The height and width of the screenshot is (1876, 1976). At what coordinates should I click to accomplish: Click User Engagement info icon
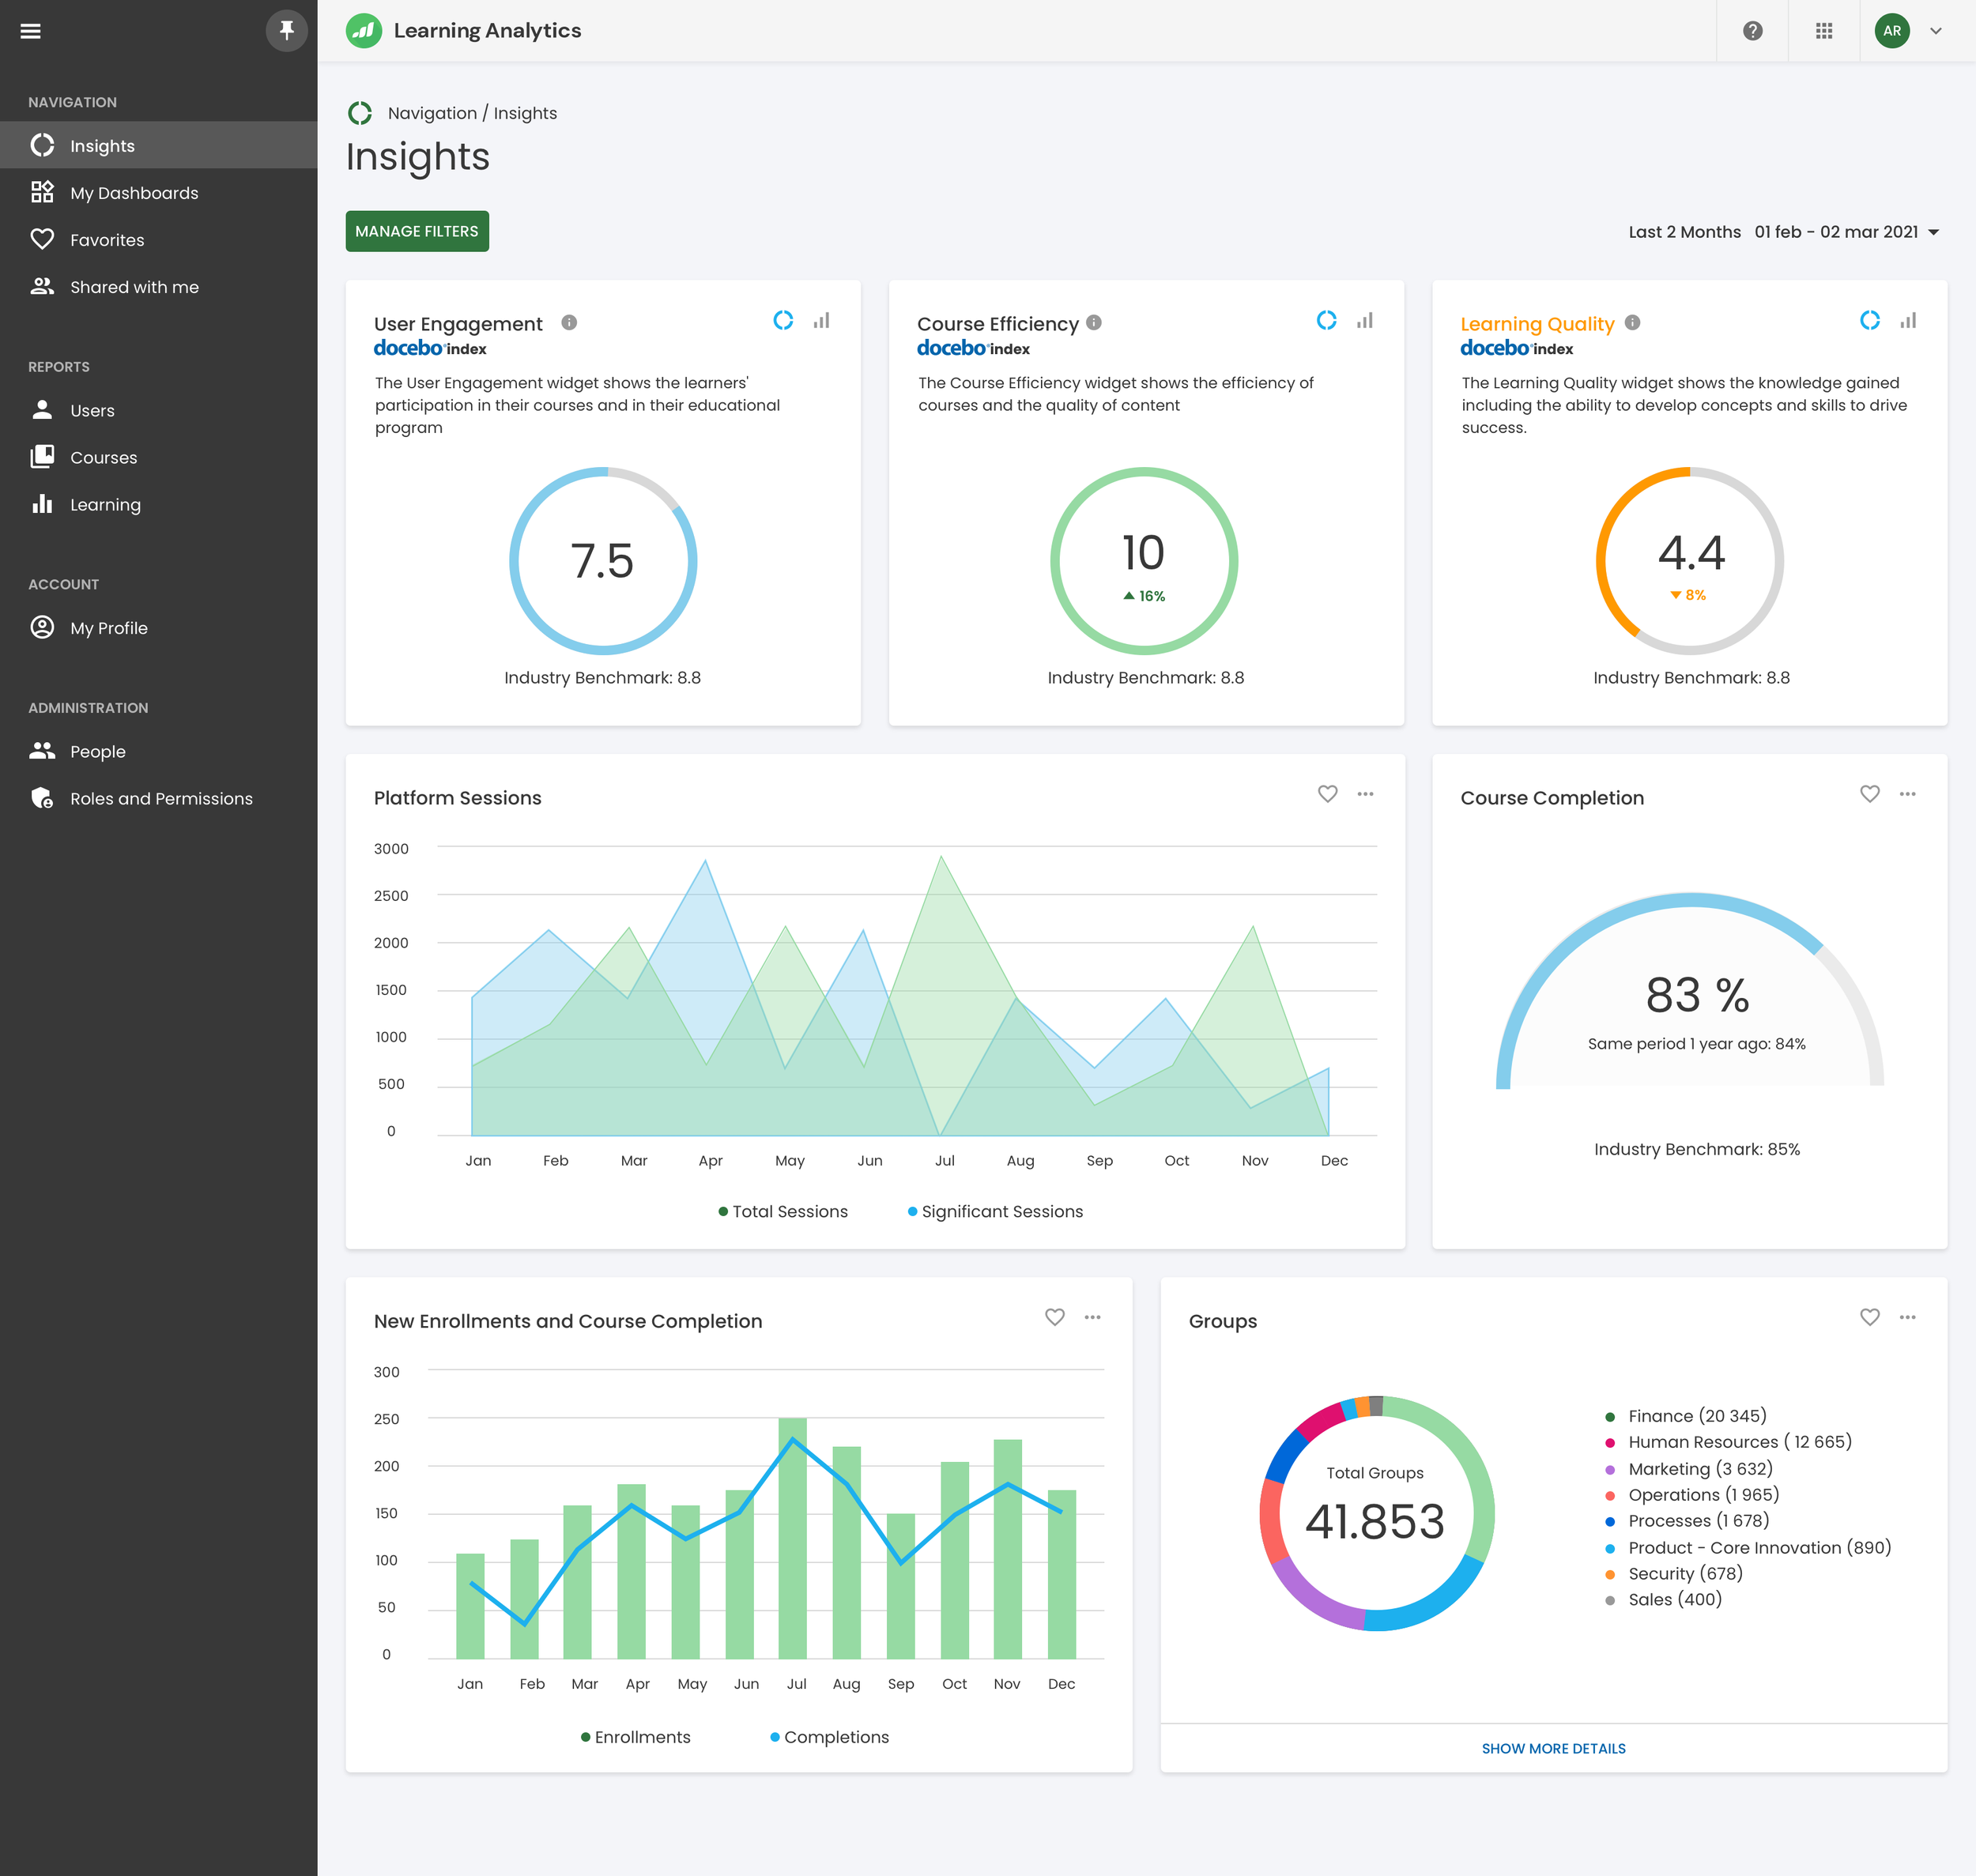click(x=569, y=322)
